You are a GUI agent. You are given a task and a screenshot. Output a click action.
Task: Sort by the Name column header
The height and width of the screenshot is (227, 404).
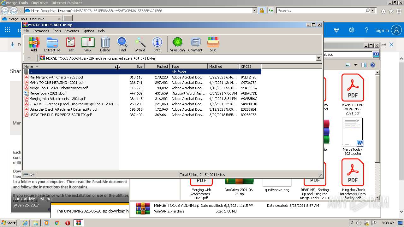coord(71,67)
